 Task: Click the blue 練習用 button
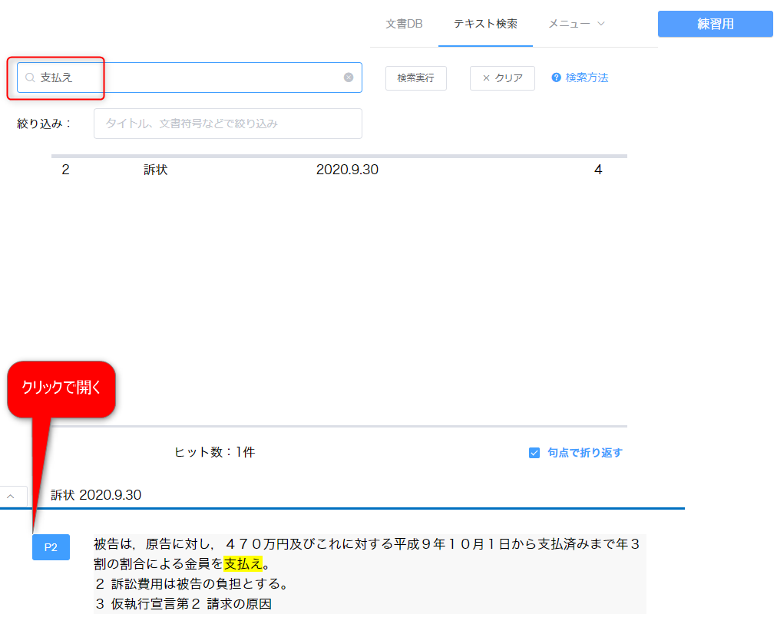coord(715,24)
